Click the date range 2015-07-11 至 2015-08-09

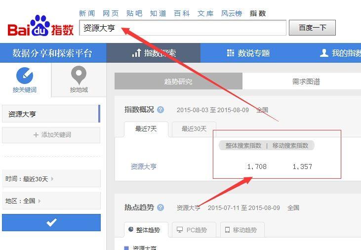click(x=244, y=208)
